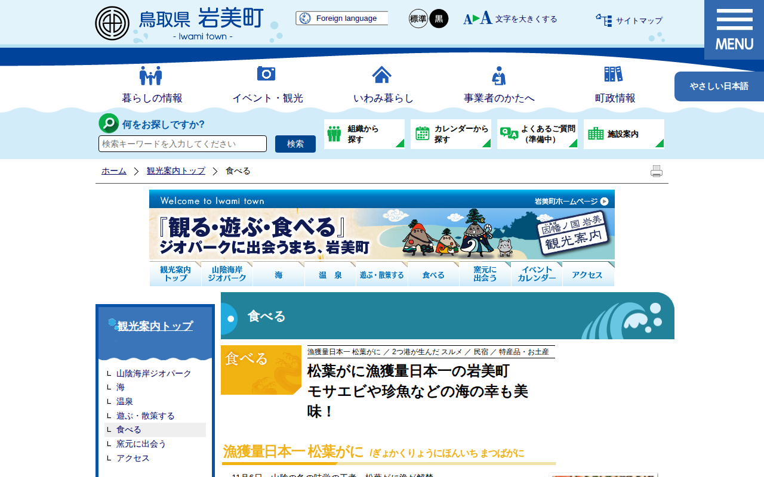Open 暮らしの情報 family icon menu
Screen dimensions: 764x477
(152, 85)
